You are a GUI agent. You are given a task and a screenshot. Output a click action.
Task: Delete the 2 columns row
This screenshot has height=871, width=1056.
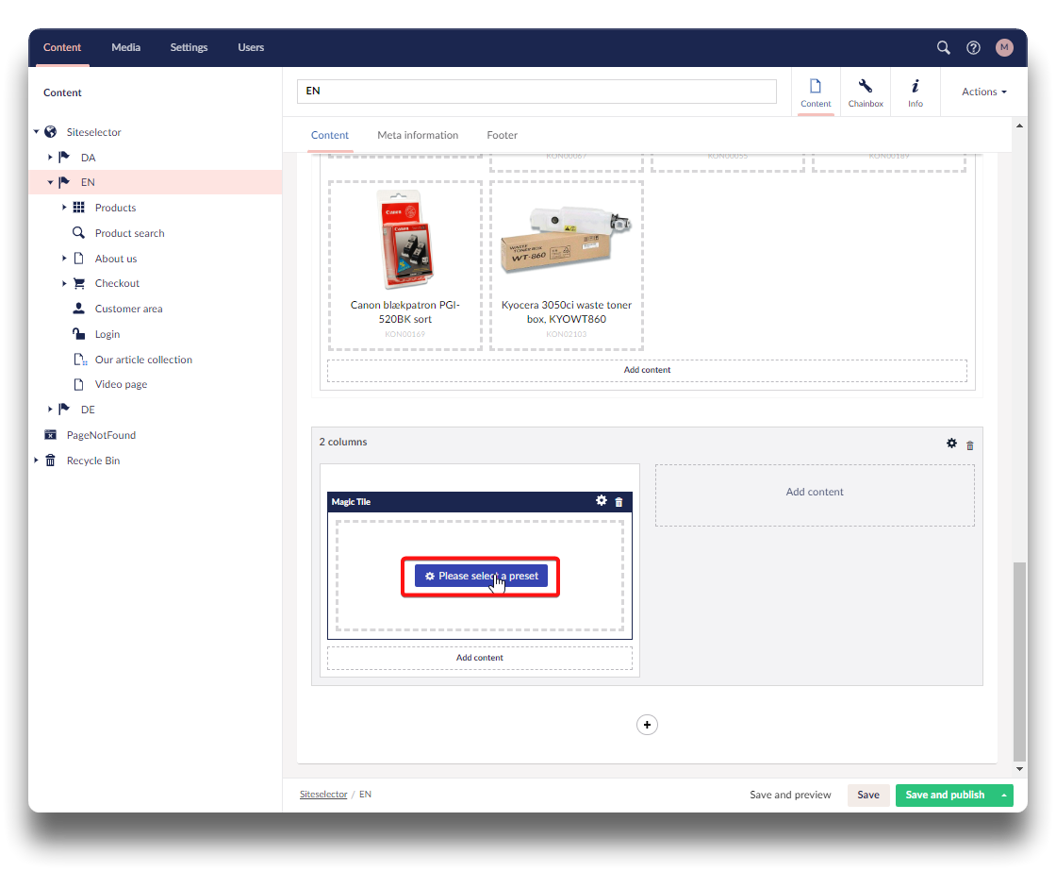[970, 445]
